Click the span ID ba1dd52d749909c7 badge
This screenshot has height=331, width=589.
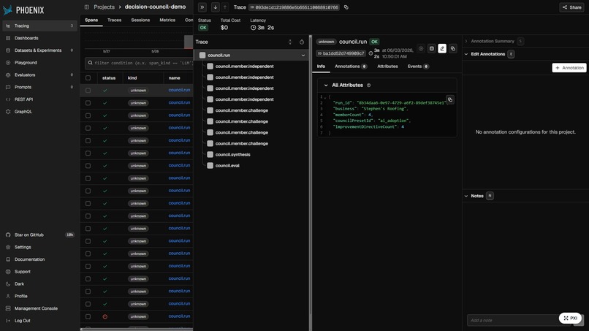coord(341,53)
